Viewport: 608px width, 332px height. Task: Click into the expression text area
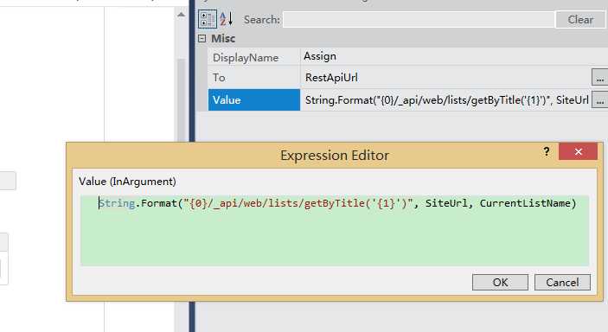point(335,230)
